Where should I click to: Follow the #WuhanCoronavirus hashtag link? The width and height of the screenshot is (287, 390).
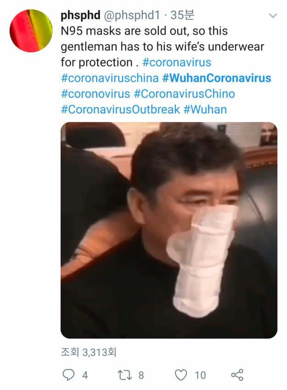217,78
